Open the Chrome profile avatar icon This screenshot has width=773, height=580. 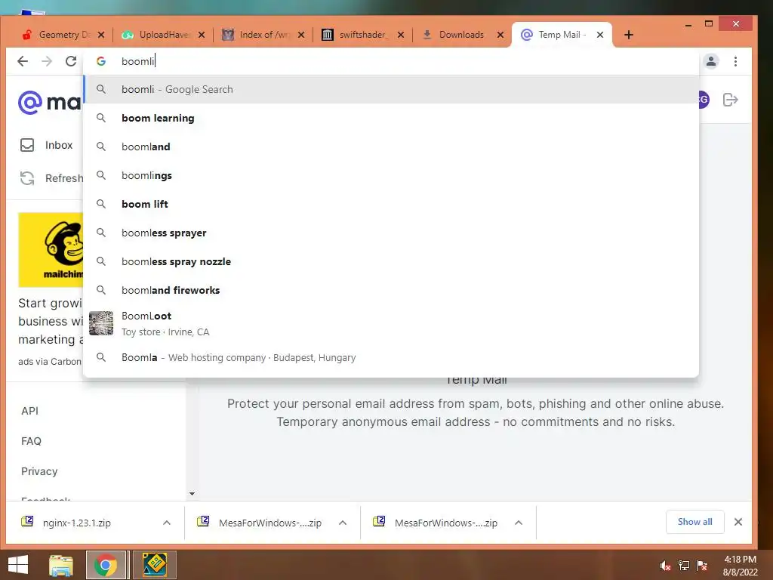tap(711, 61)
